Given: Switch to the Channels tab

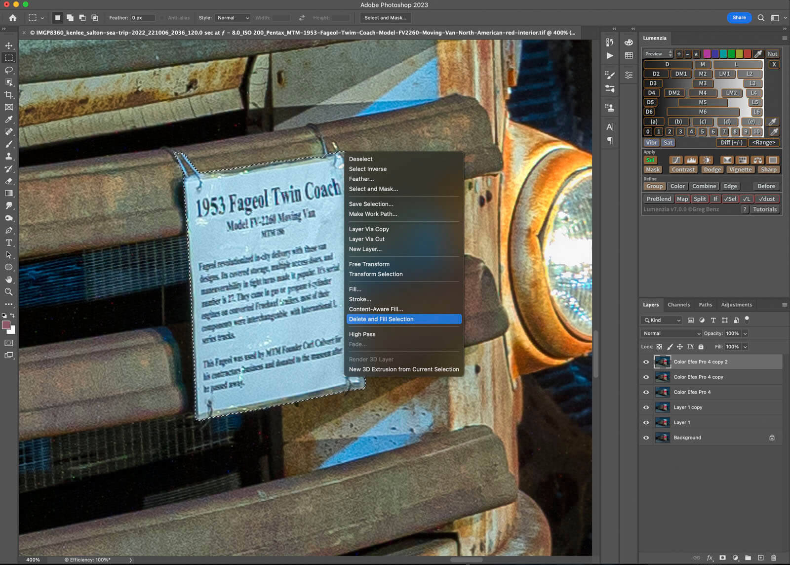Looking at the screenshot, I should [678, 305].
